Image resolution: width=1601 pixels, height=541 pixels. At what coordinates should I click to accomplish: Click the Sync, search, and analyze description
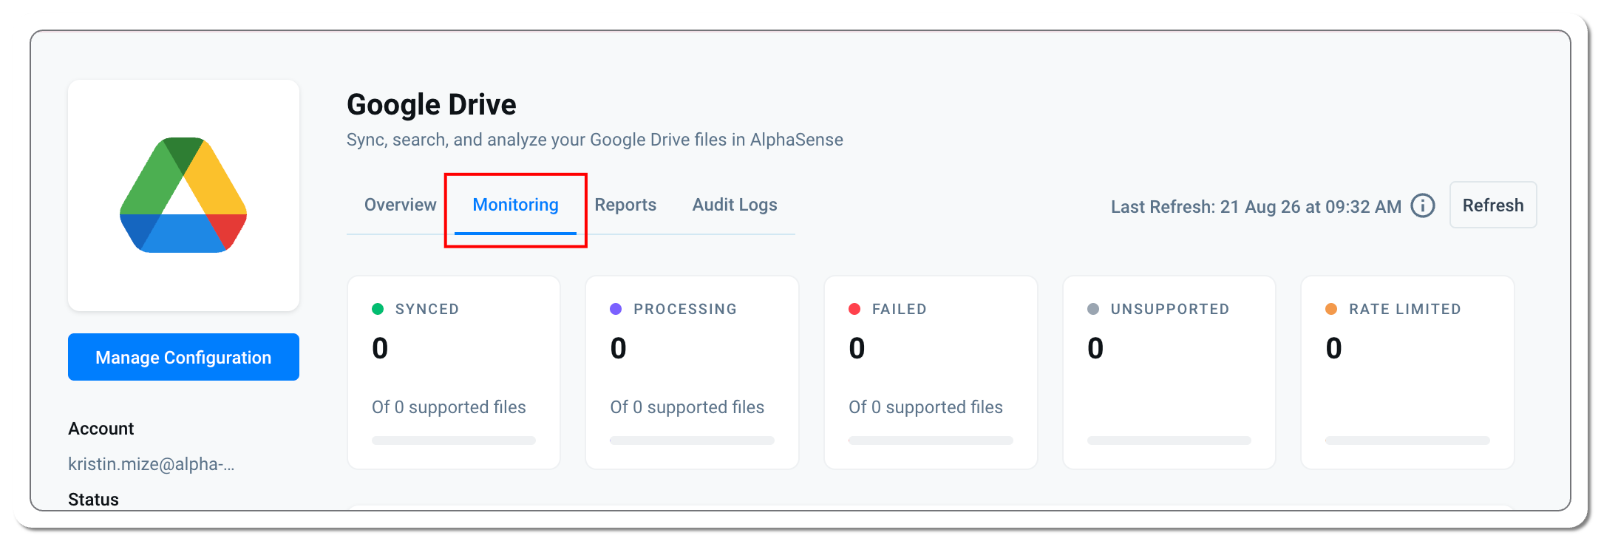click(595, 140)
